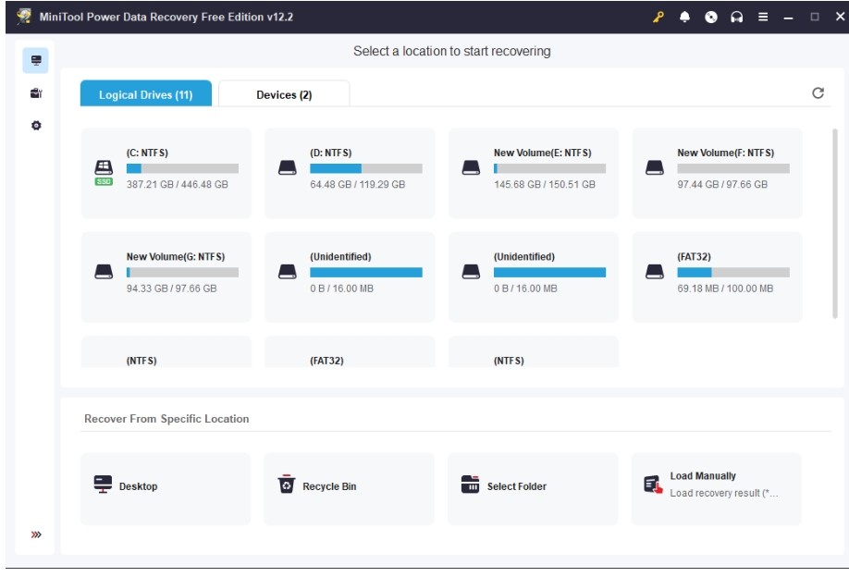Choose the D: NTFS drive tile
Viewport: 849px width, 577px height.
(x=350, y=173)
